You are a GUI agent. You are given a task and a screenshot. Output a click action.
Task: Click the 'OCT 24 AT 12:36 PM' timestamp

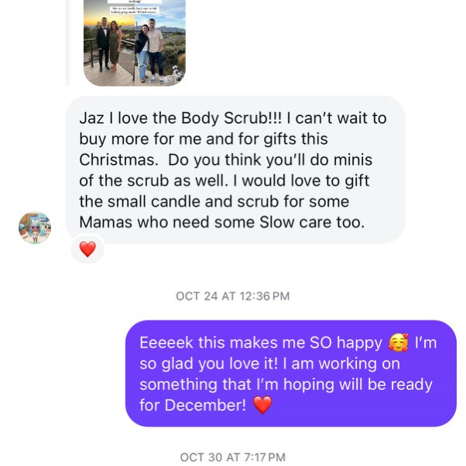[232, 296]
